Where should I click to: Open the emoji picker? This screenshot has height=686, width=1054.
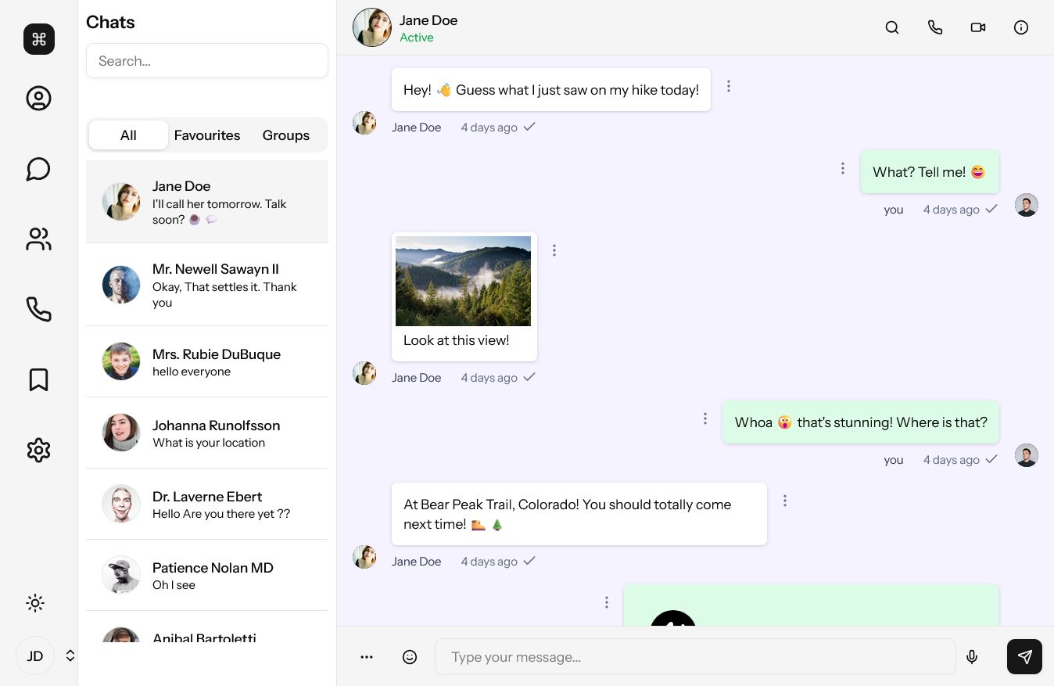[x=410, y=657]
